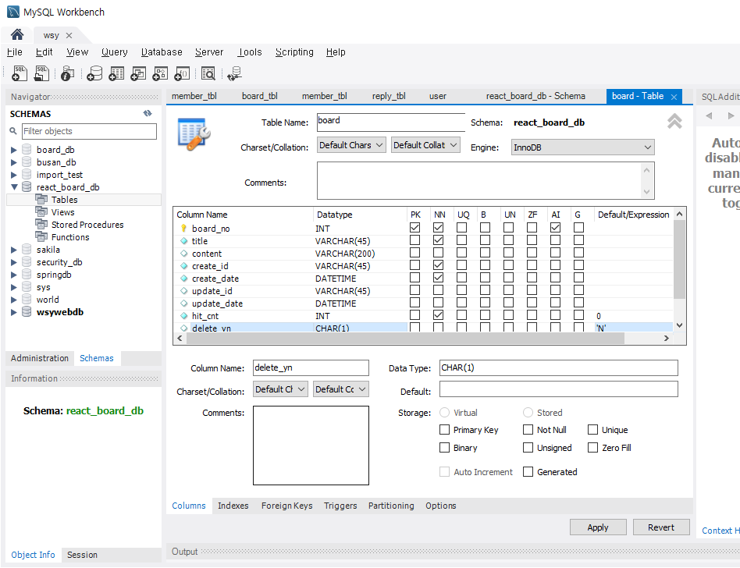The image size is (740, 568).
Task: Open the column charset dropdown
Action: (x=281, y=389)
